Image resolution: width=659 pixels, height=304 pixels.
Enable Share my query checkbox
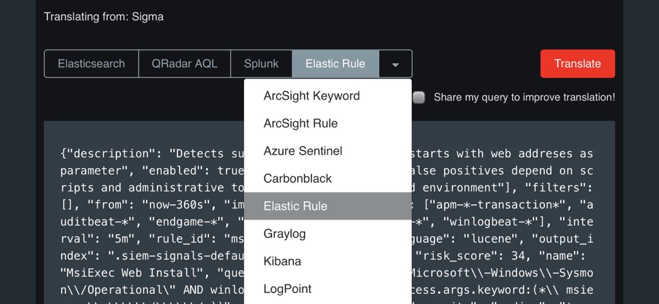(418, 97)
